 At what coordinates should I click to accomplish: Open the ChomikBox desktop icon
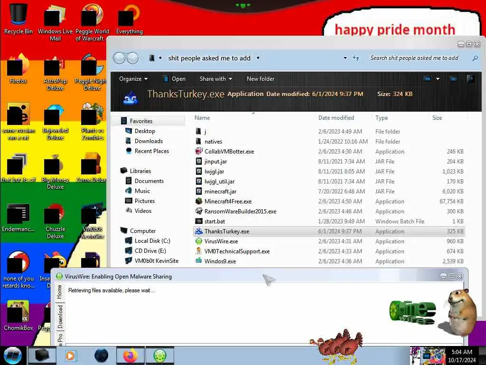coord(18,316)
